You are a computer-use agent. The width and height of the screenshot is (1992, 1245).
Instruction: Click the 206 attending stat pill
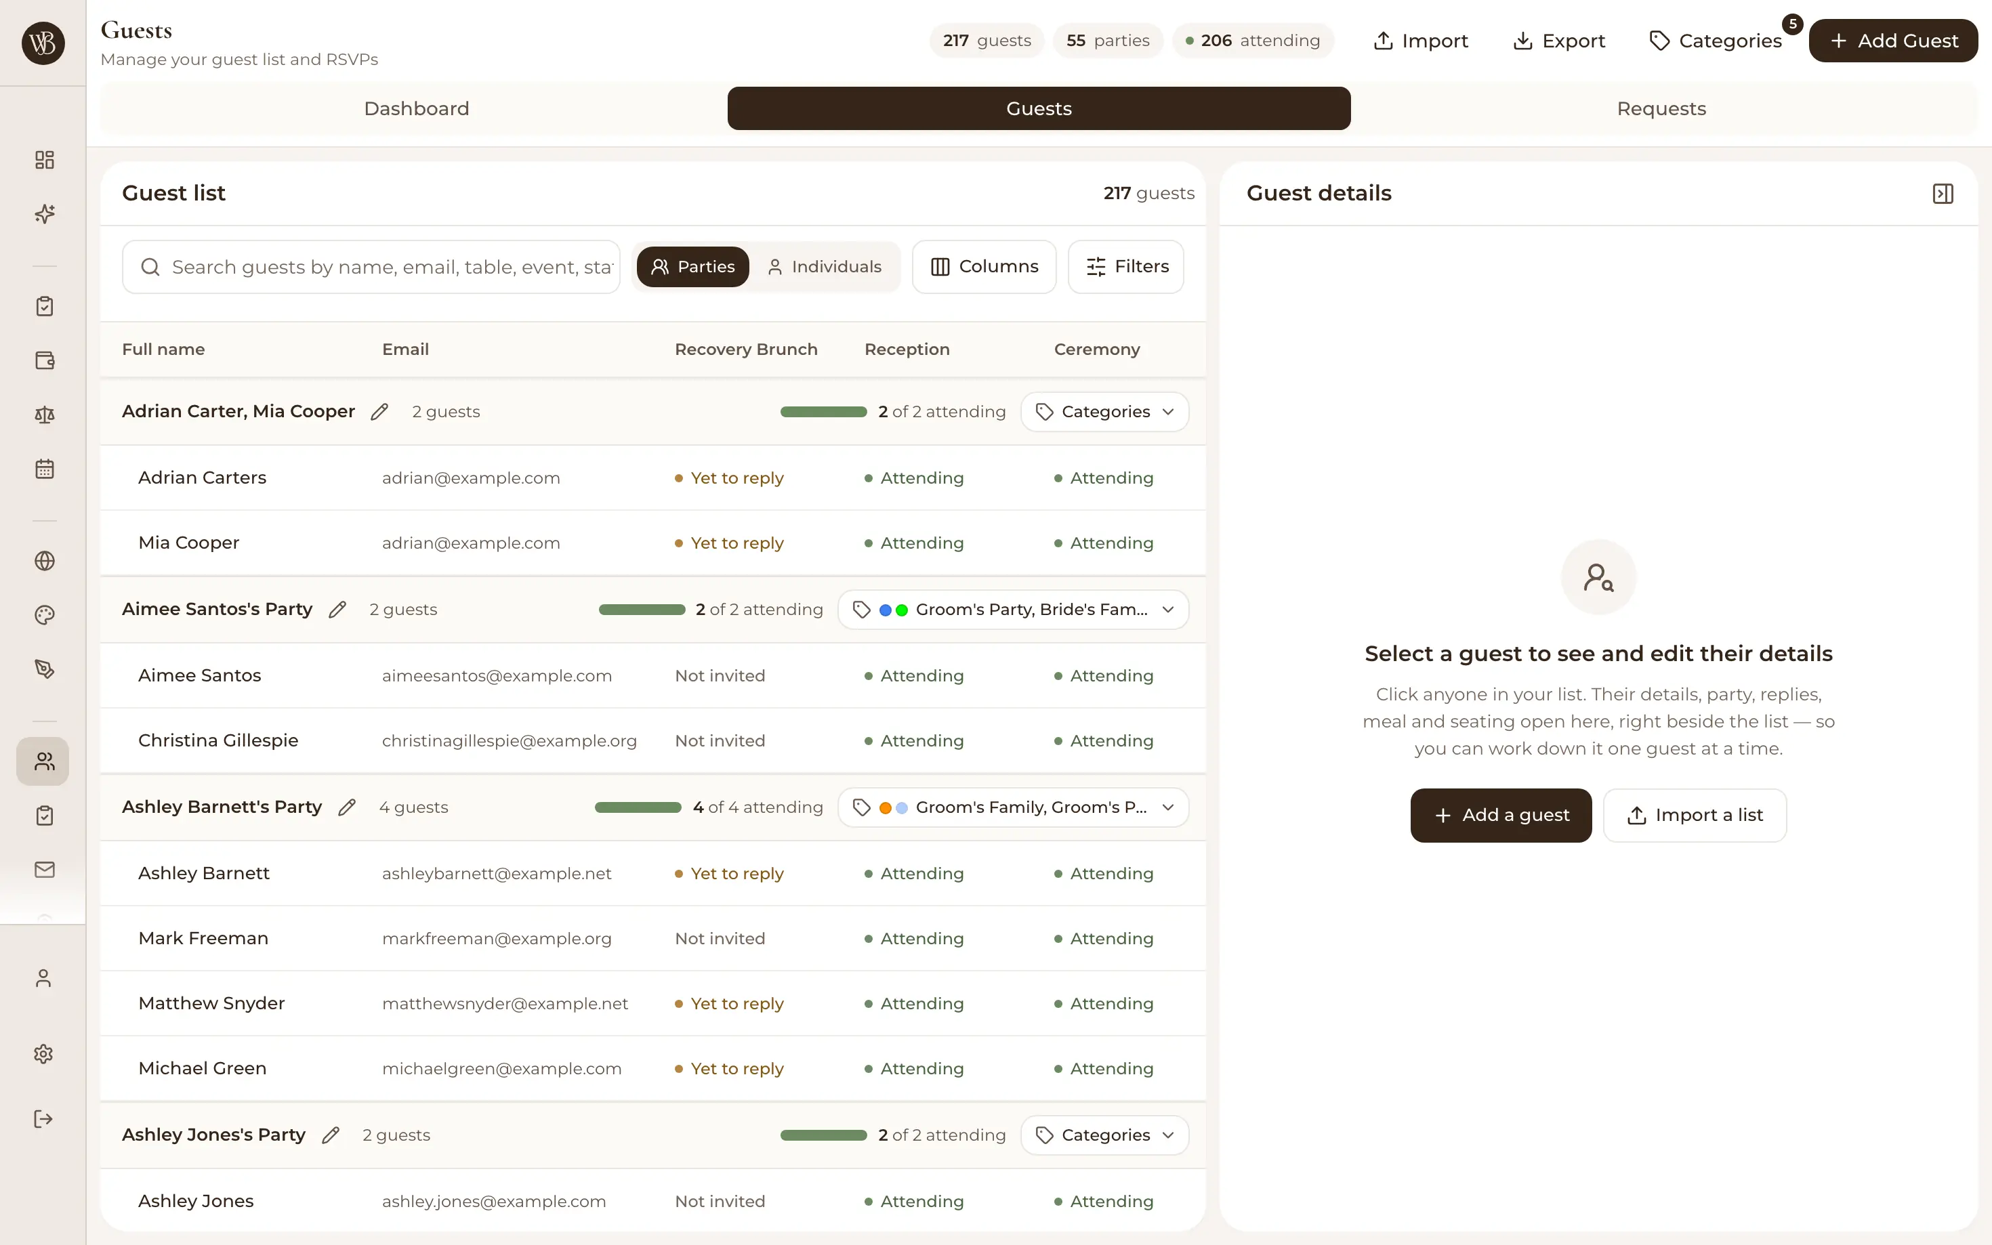point(1253,41)
